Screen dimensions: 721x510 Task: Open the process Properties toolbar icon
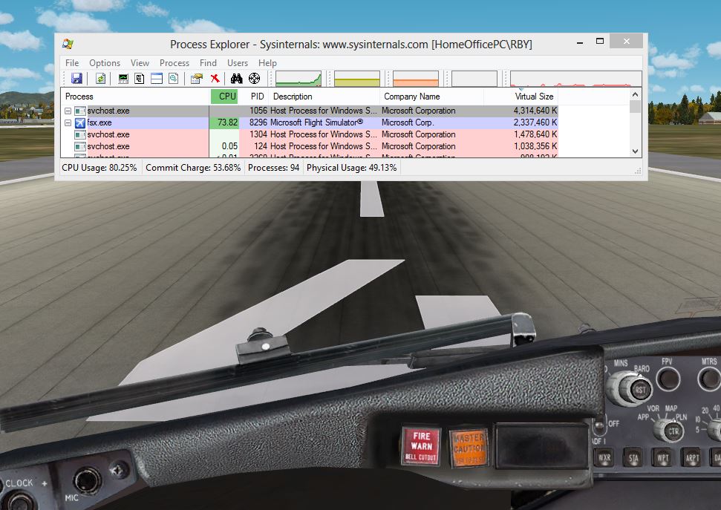pos(197,79)
